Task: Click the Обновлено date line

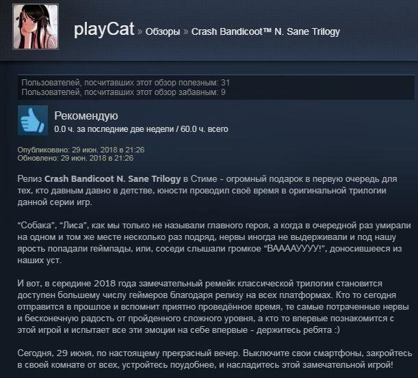Action: point(75,158)
